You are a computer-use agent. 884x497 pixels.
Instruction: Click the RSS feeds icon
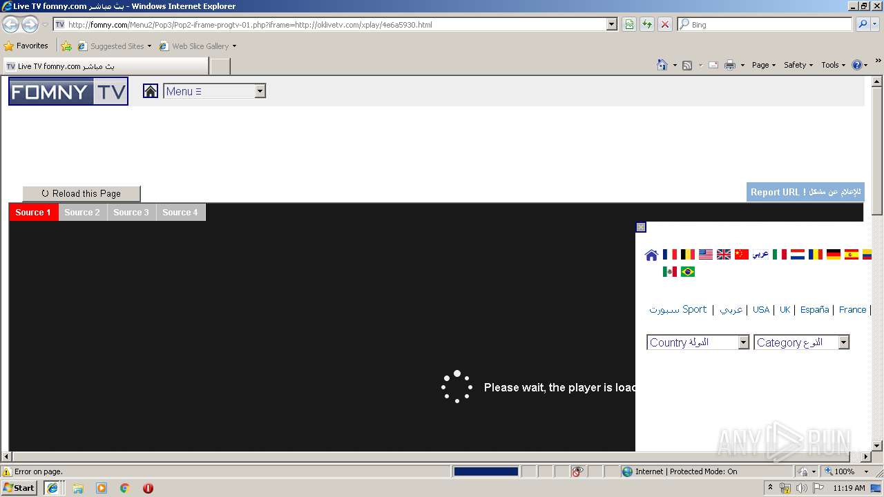tap(687, 65)
